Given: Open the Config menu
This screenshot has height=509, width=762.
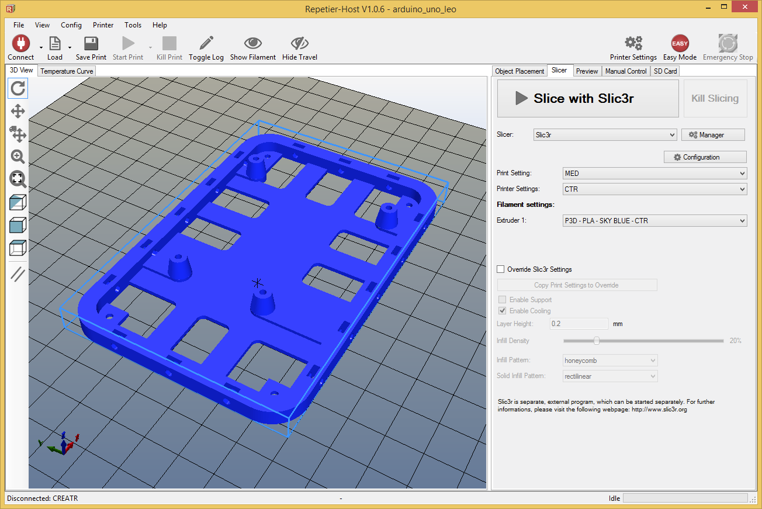Looking at the screenshot, I should pos(71,25).
